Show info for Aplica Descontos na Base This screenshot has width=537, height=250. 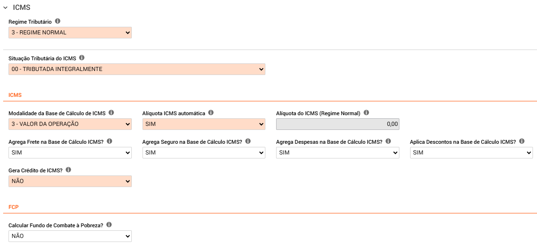pos(522,141)
